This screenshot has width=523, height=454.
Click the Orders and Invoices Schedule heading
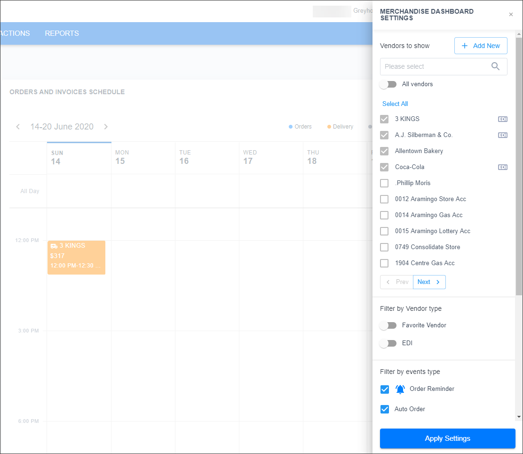pos(67,92)
